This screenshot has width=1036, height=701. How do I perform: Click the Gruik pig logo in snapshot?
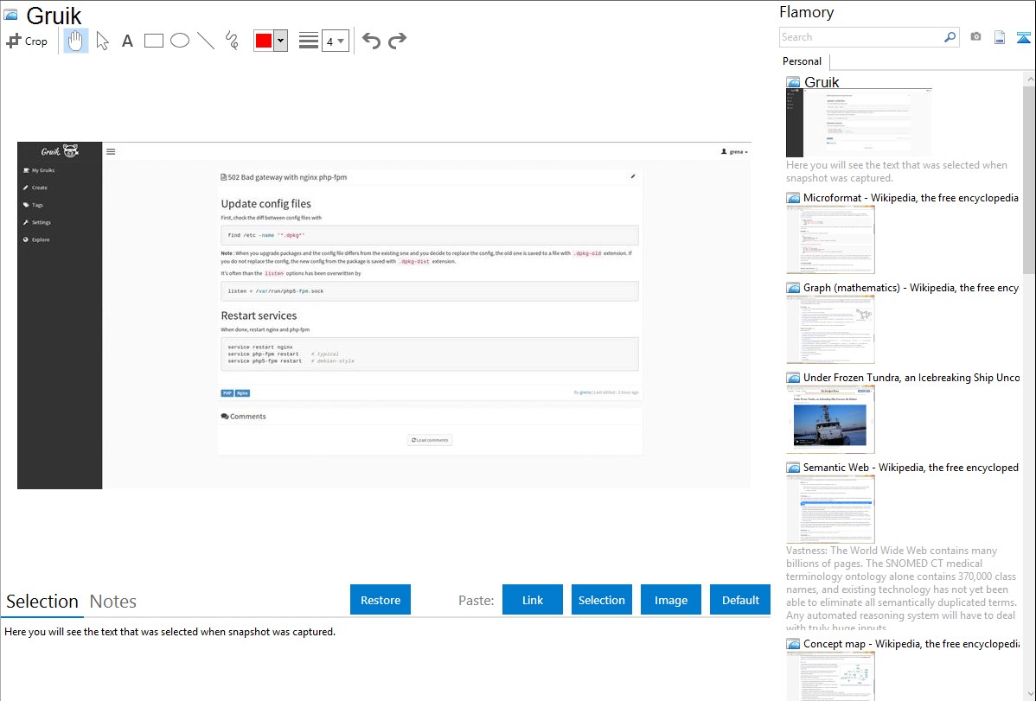point(61,151)
